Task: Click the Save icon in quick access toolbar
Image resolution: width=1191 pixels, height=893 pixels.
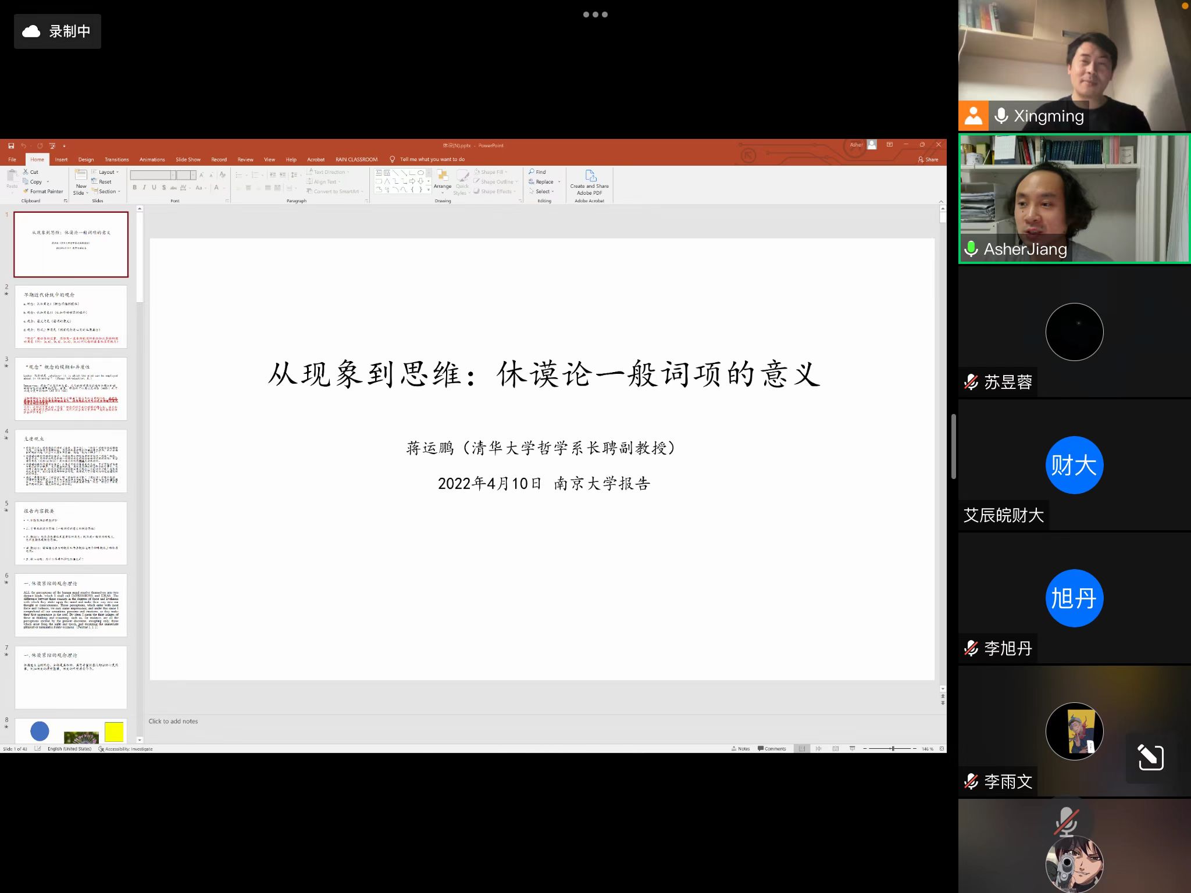Action: coord(11,145)
